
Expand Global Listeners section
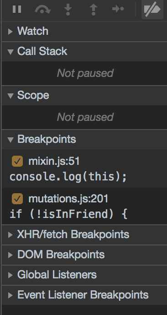[x=10, y=275]
